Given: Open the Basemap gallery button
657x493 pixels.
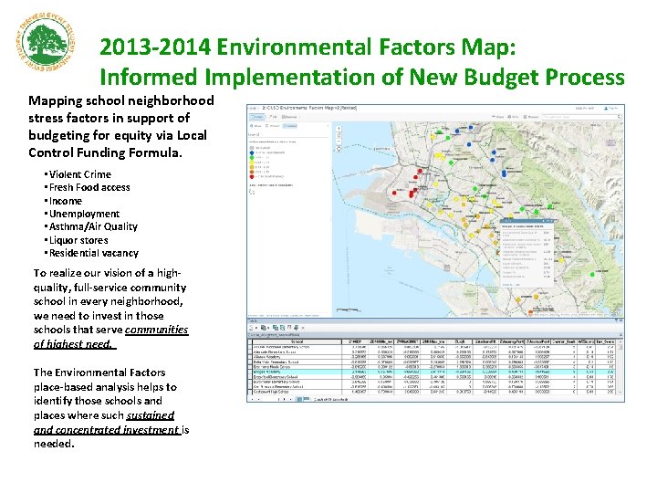Looking at the screenshot, I should tap(289, 117).
